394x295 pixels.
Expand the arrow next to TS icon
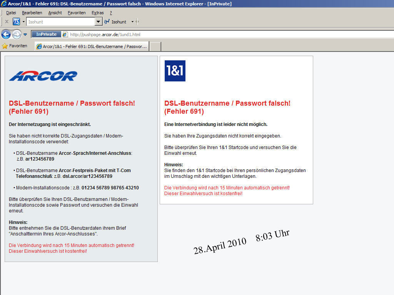[x=23, y=22]
